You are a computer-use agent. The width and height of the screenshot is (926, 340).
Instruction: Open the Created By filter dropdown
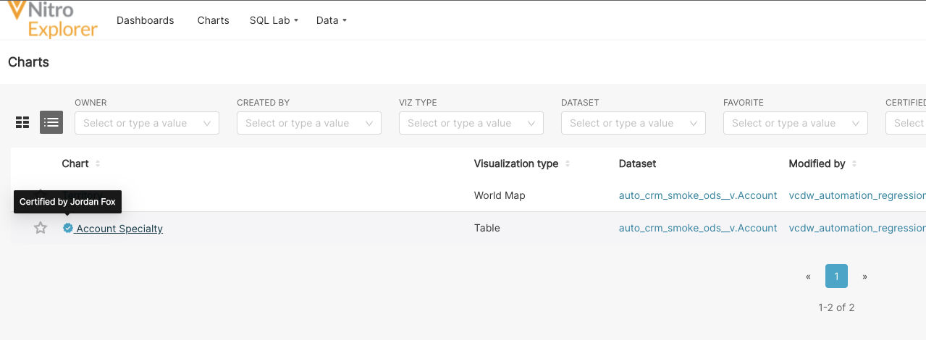coord(309,123)
